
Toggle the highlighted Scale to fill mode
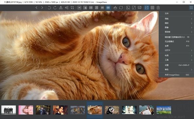point(108,8)
